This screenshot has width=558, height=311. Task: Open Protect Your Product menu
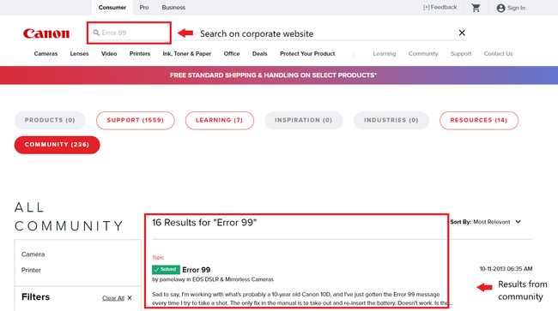pyautogui.click(x=307, y=54)
